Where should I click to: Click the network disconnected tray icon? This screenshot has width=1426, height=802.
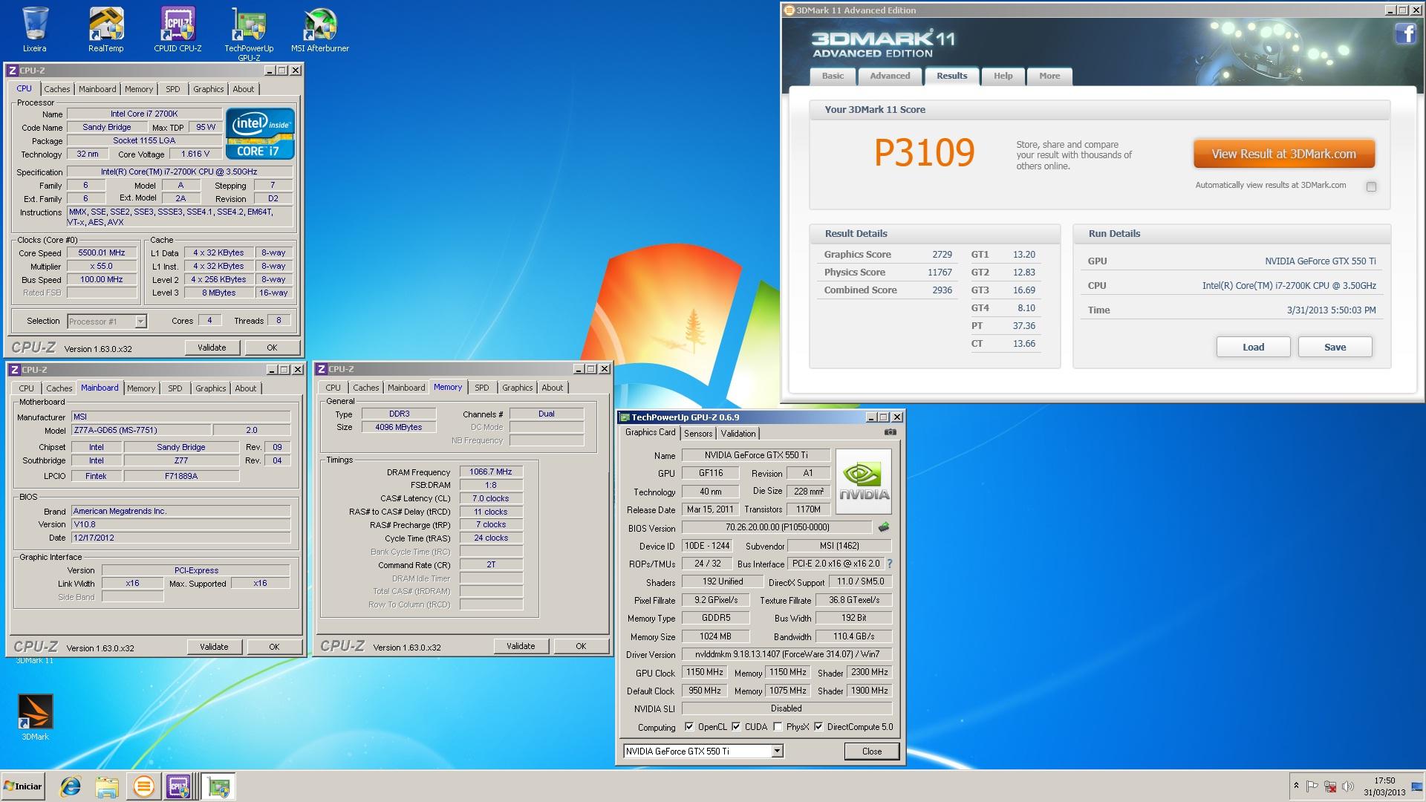1329,786
